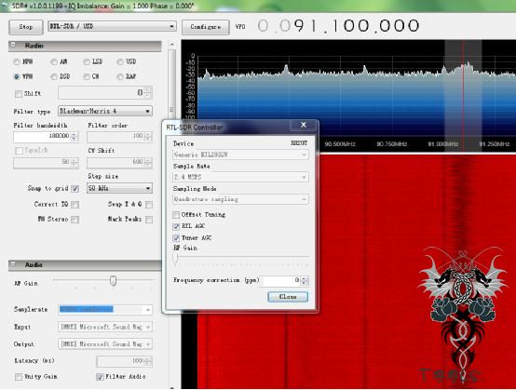Enable the Unity Gain checkbox
The width and height of the screenshot is (516, 390).
(19, 377)
